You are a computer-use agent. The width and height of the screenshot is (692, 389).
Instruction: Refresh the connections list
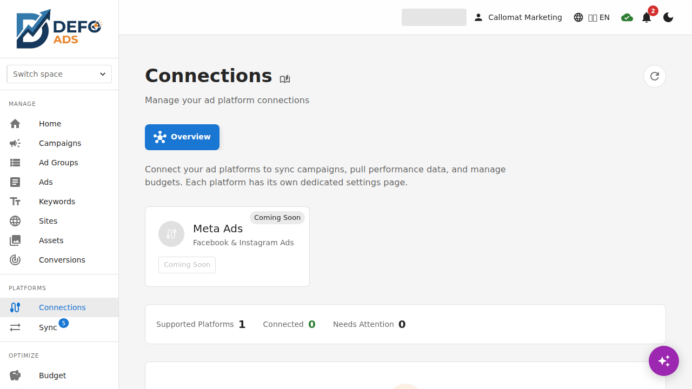[x=655, y=76]
